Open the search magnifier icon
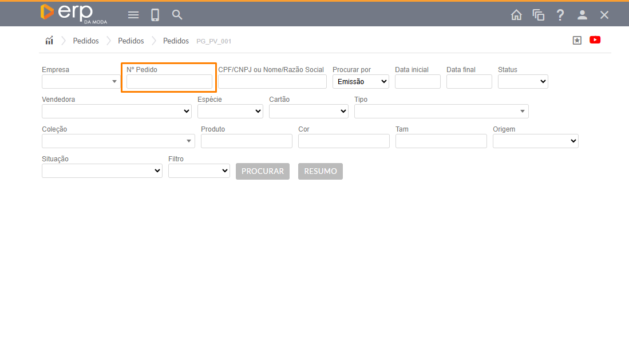 click(177, 15)
